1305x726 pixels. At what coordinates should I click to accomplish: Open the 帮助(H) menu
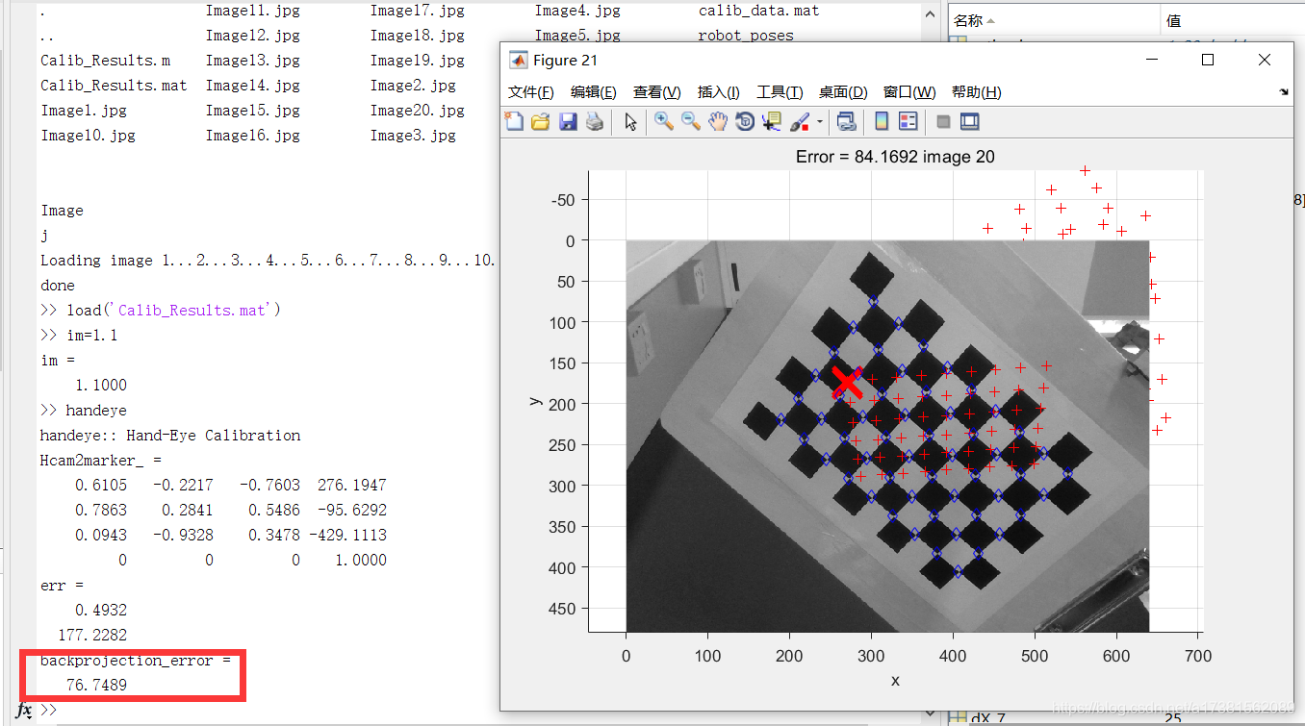point(976,92)
